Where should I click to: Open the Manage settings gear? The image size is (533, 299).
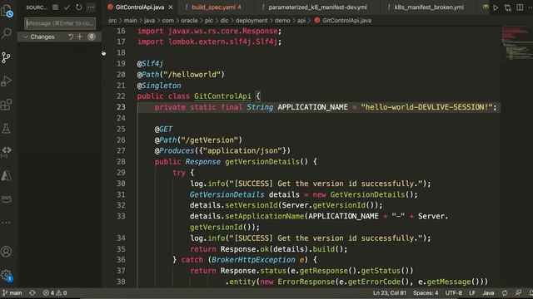[x=6, y=275]
